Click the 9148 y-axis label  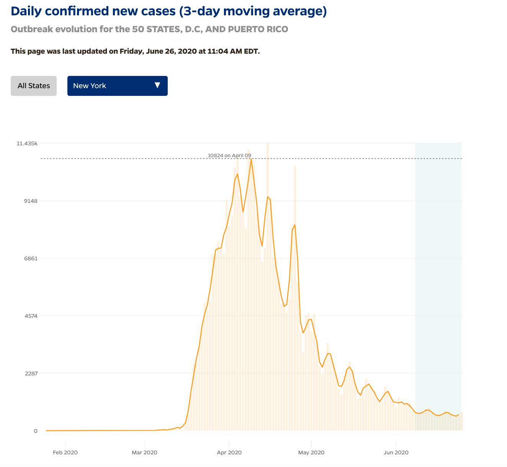pyautogui.click(x=30, y=201)
